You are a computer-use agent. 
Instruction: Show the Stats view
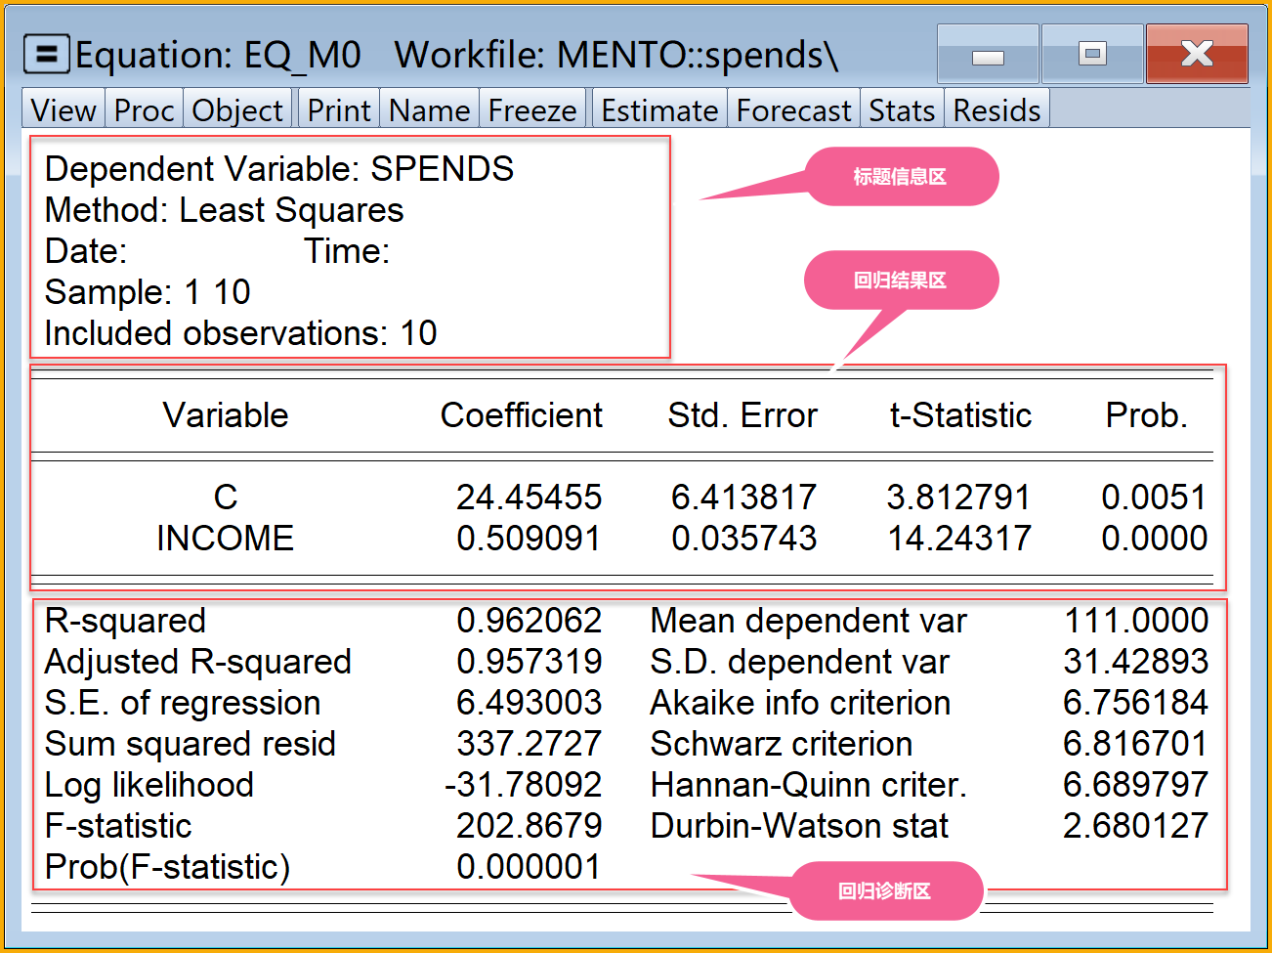pyautogui.click(x=902, y=110)
